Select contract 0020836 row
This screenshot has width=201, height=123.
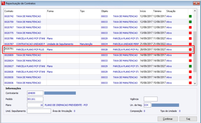(x=98, y=83)
